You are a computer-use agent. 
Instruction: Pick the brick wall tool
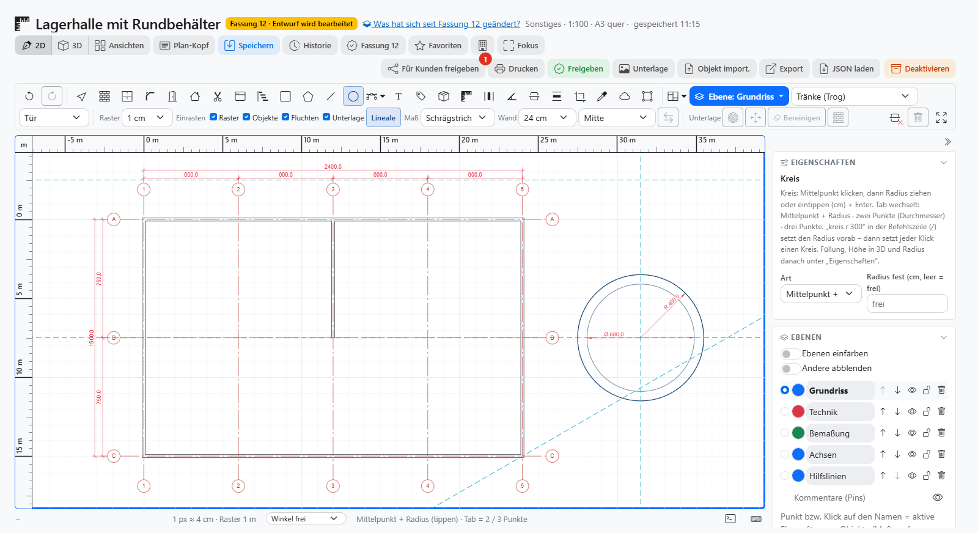[x=105, y=96]
